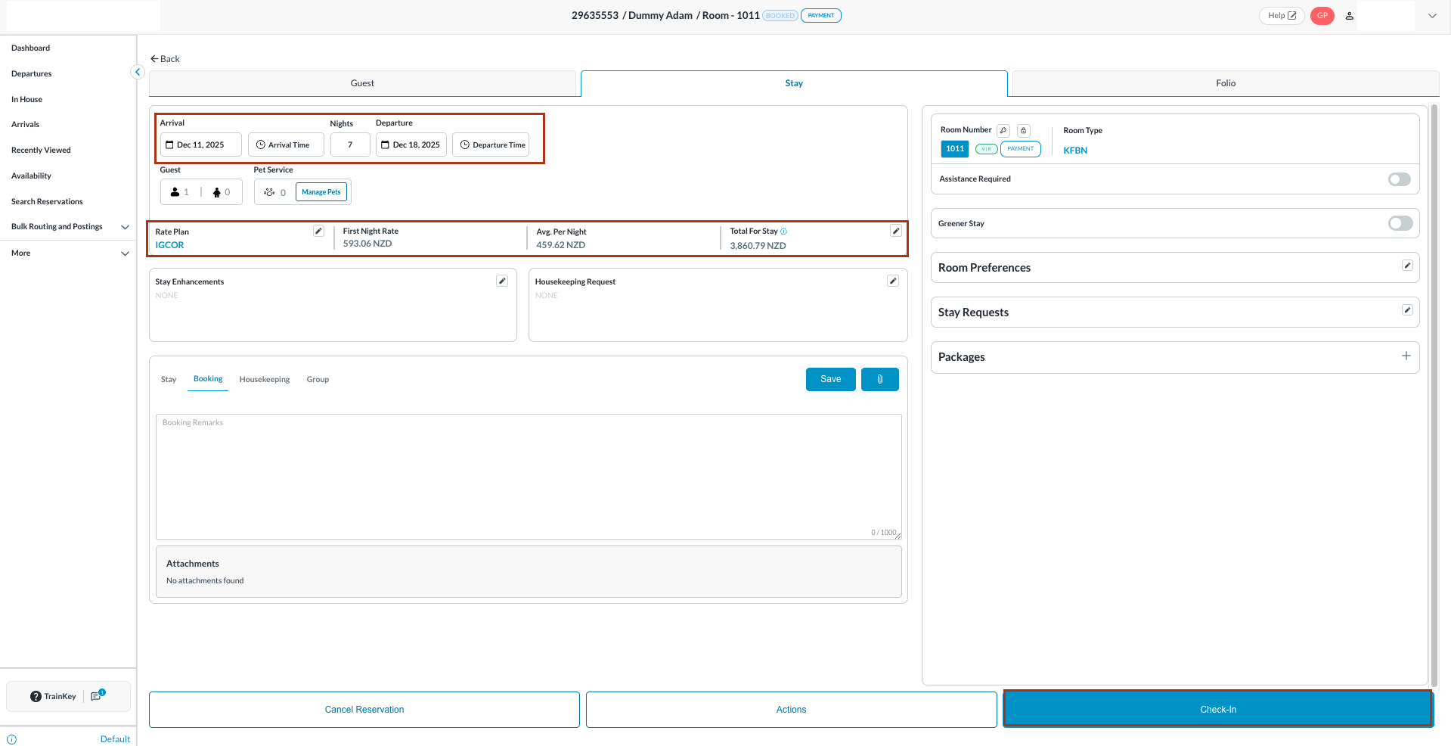Image resolution: width=1451 pixels, height=746 pixels.
Task: Click the room lock icon beside Room Number
Action: (1023, 131)
